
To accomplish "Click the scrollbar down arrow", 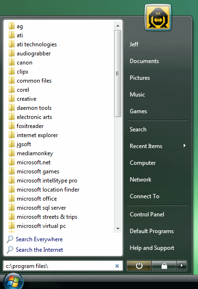I will tap(118, 228).
